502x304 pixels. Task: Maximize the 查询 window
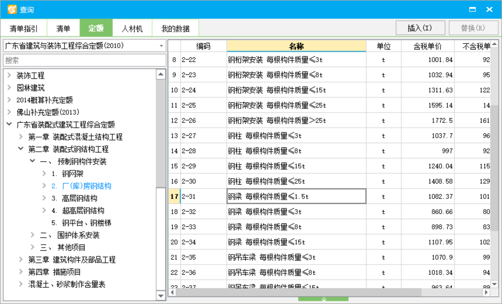472,9
